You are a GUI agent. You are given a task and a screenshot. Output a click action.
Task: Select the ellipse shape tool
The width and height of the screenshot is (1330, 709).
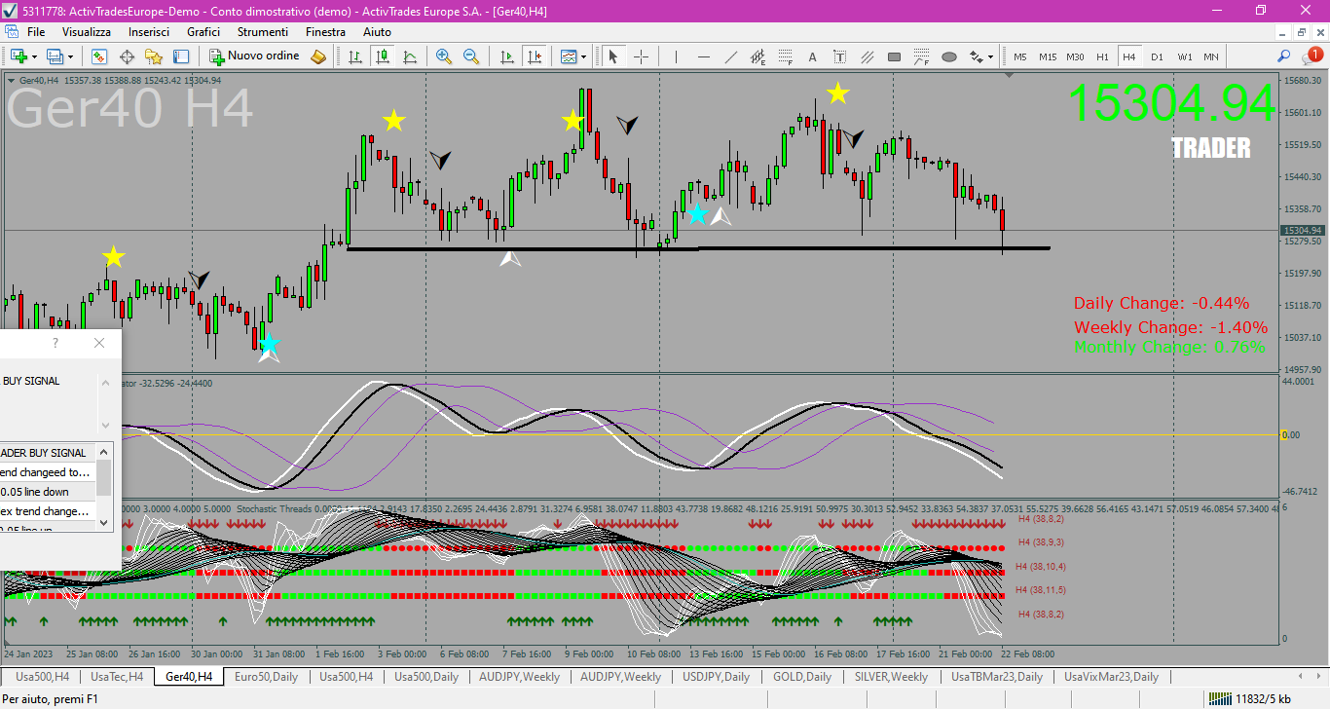pyautogui.click(x=949, y=56)
